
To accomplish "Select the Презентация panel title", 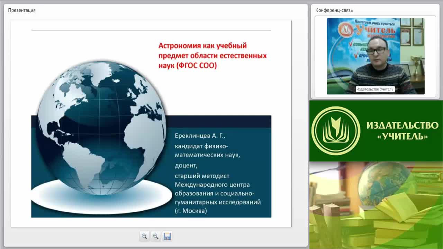I will [x=22, y=10].
